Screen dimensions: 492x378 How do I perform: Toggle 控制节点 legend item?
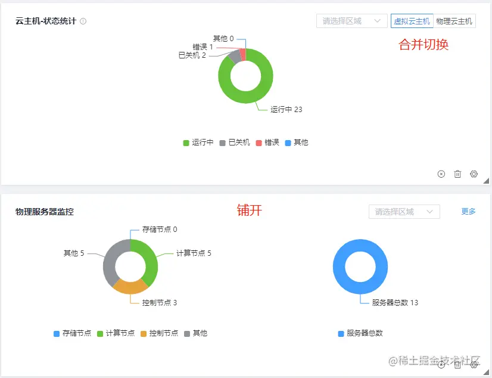tap(160, 333)
